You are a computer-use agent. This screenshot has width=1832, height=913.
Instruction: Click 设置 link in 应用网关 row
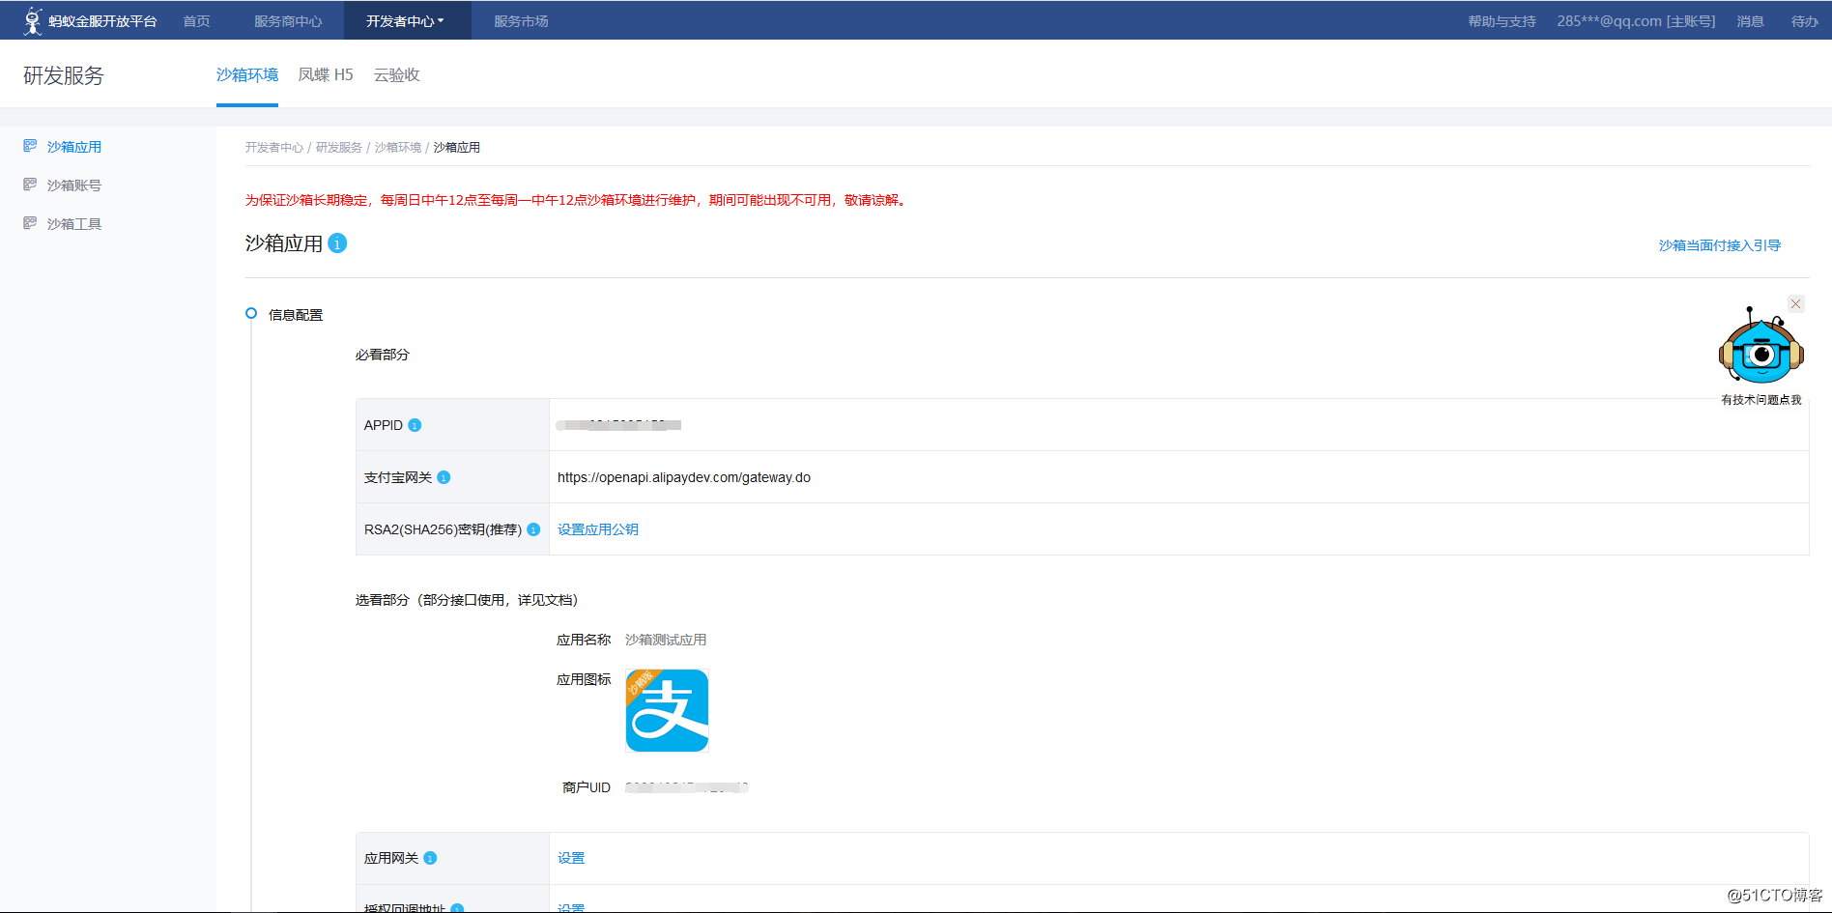pyautogui.click(x=571, y=858)
